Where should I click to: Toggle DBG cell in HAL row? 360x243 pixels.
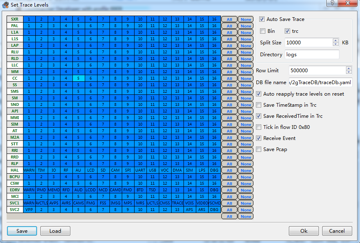(x=214, y=170)
